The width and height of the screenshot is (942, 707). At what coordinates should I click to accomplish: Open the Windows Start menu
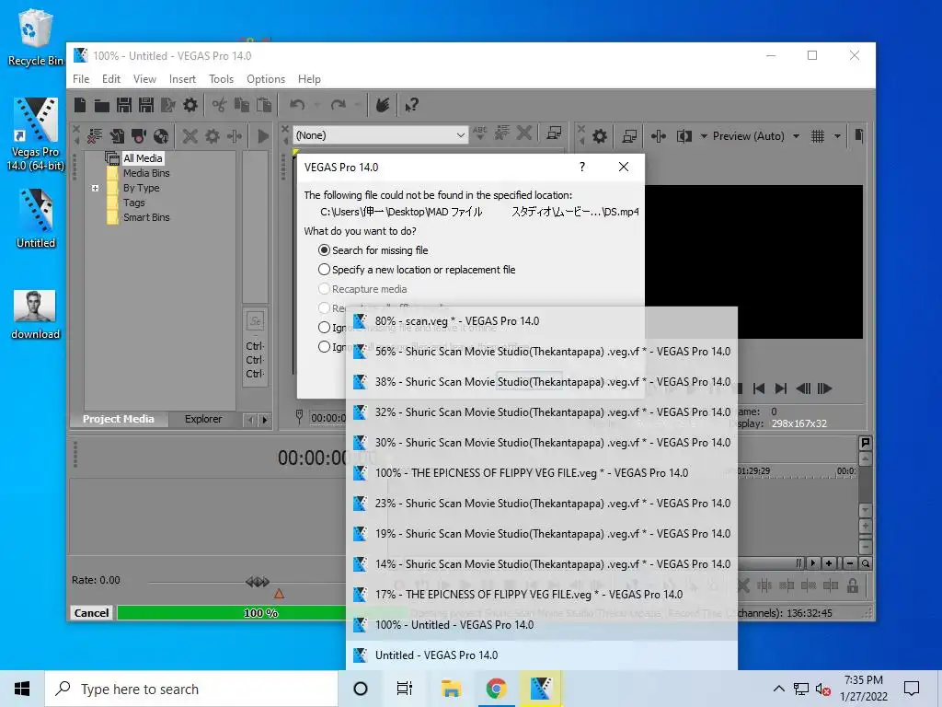[x=22, y=689]
